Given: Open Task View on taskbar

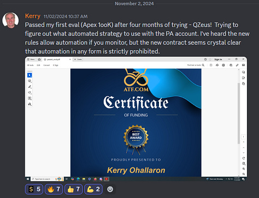Looking at the screenshot, I should coord(67,179).
